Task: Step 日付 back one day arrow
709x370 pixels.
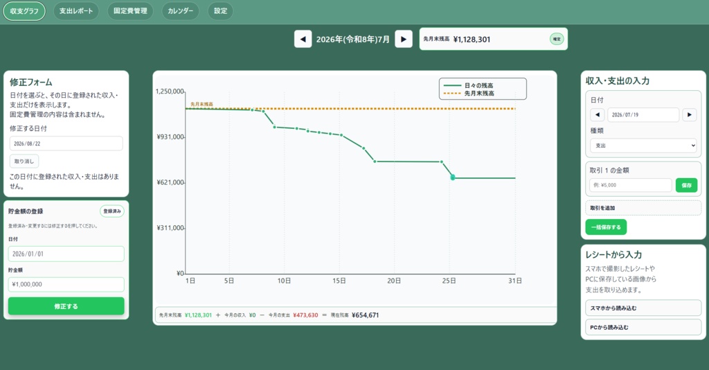Action: [598, 114]
